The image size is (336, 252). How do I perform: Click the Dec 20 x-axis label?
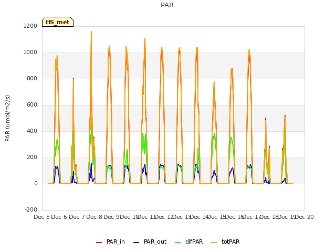point(304,217)
